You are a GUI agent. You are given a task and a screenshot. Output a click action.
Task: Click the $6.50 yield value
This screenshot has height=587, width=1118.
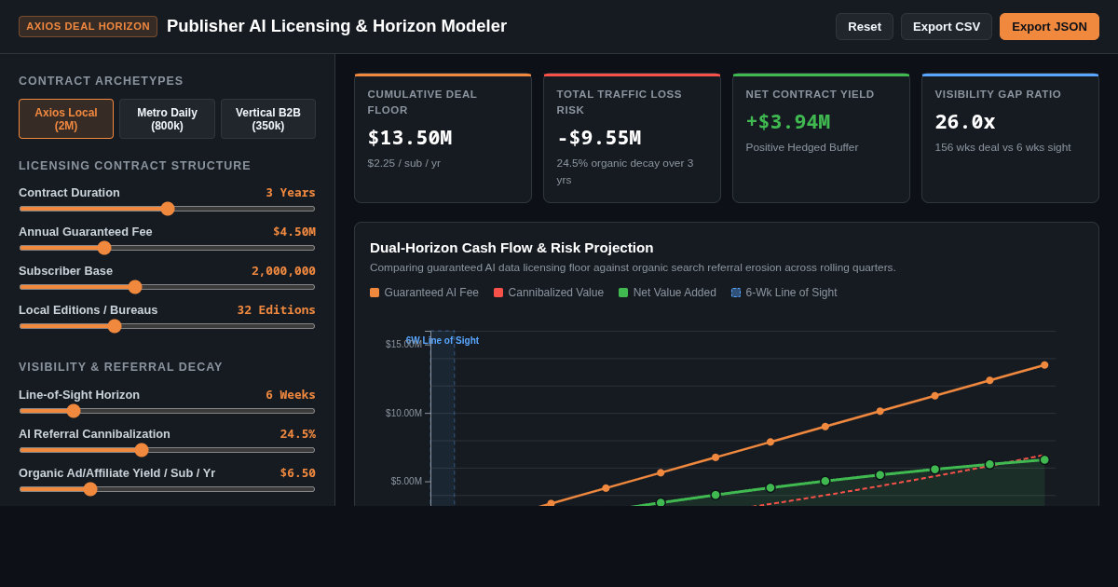(298, 473)
